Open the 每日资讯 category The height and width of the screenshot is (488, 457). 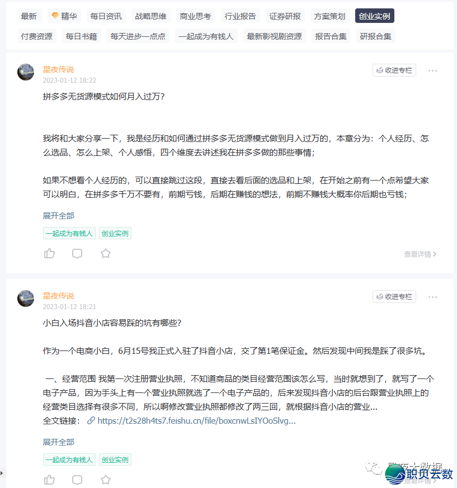[x=106, y=16]
